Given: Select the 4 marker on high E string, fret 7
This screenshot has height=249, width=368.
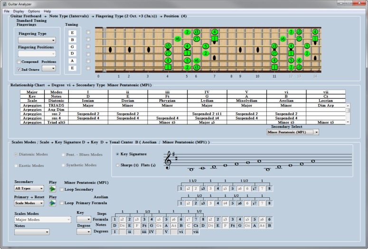Looking at the screenshot, I should (215, 32).
